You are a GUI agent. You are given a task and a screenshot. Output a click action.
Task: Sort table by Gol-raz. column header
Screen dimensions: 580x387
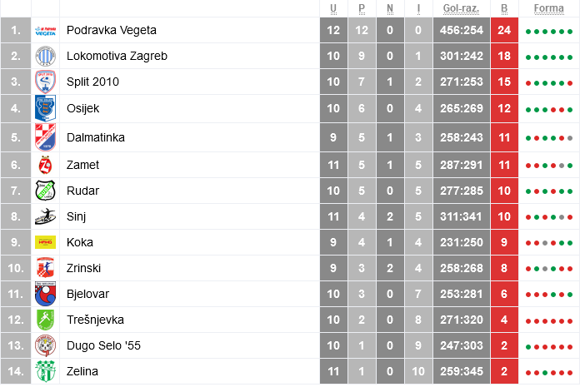point(462,8)
